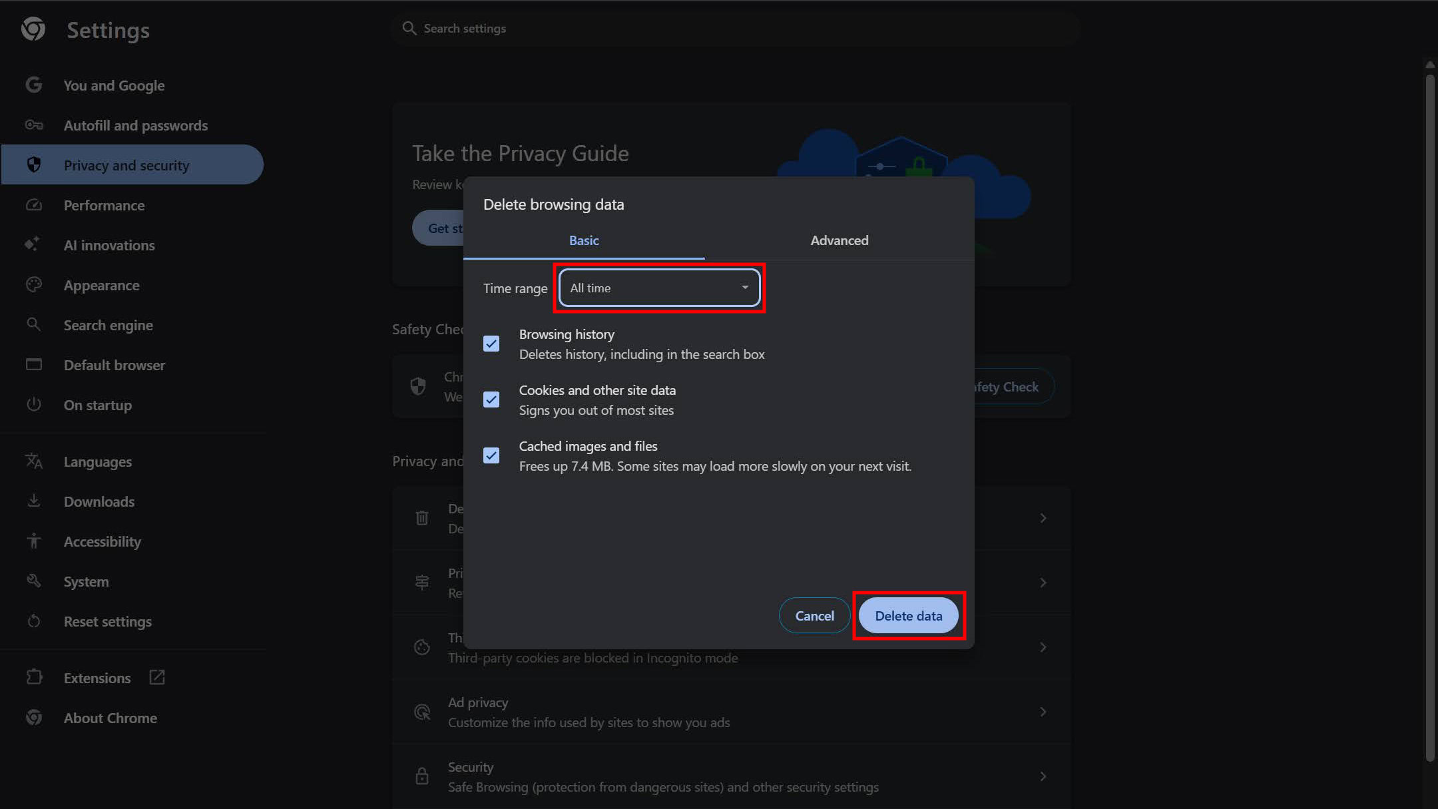The width and height of the screenshot is (1438, 809).
Task: Click the Performance gauge icon in sidebar
Action: 33,205
